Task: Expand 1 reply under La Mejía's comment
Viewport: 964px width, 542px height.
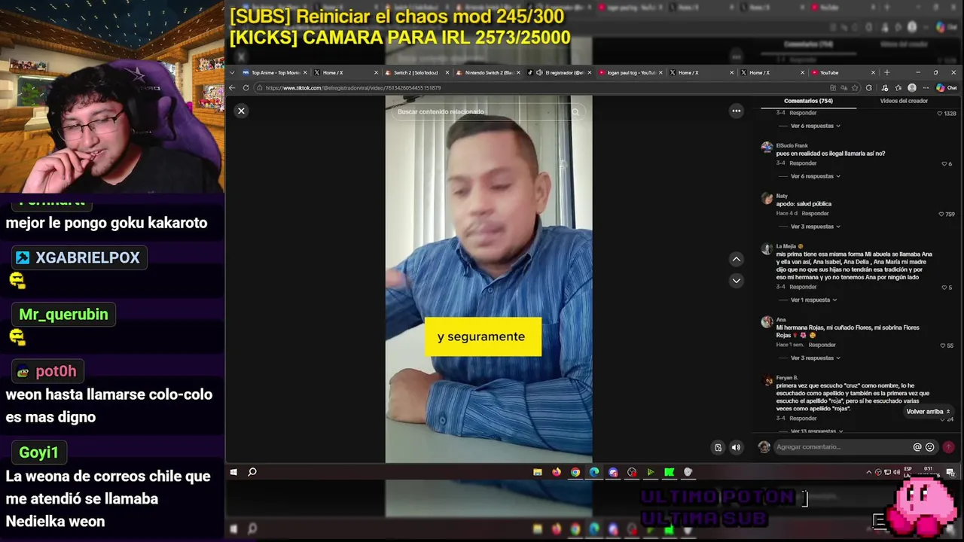Action: [813, 300]
